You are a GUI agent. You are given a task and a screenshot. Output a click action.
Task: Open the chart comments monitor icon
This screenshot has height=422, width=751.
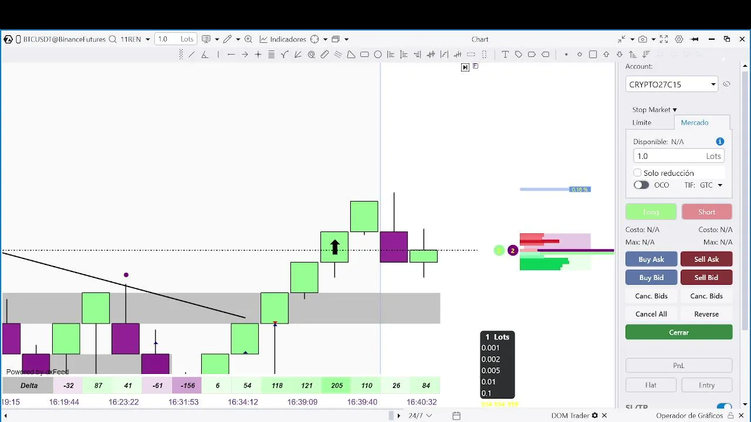(206, 39)
